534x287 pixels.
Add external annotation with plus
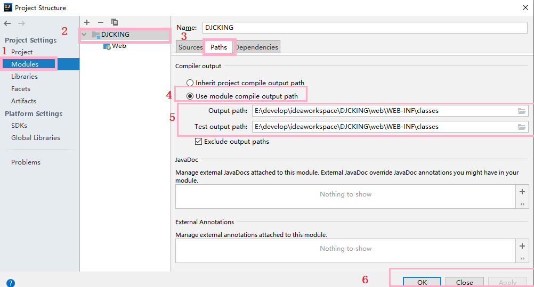click(522, 246)
